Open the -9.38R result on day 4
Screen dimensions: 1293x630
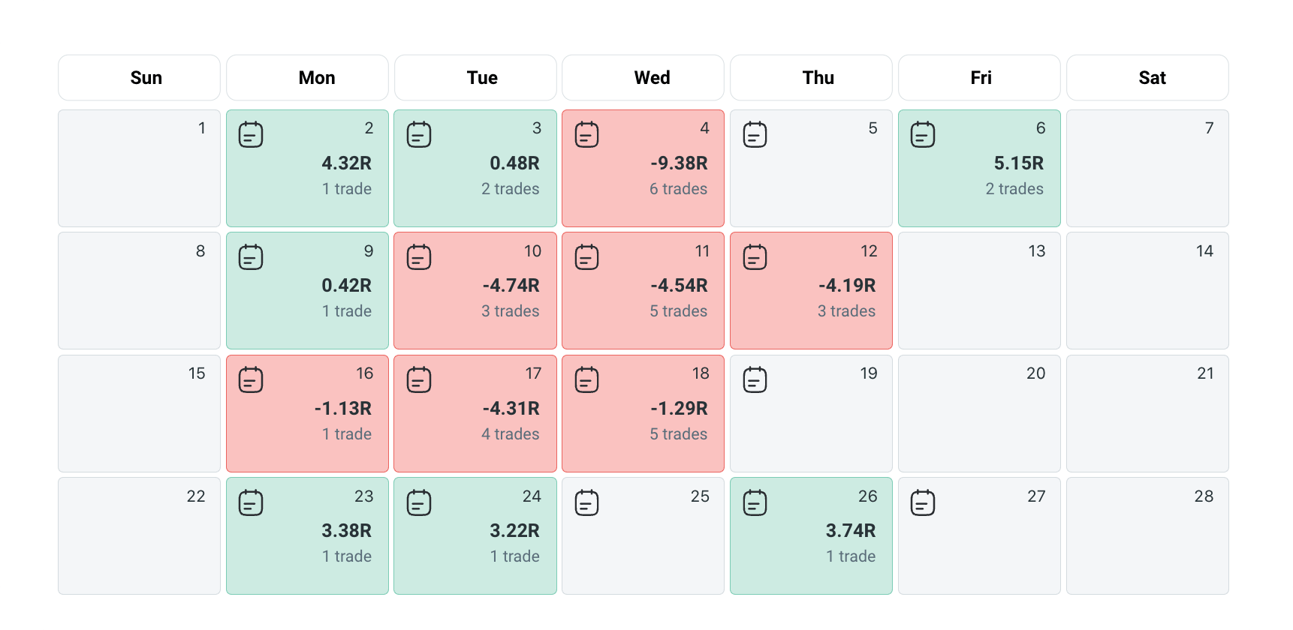click(x=679, y=163)
